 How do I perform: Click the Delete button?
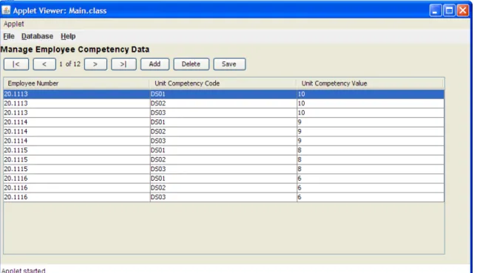coord(191,64)
